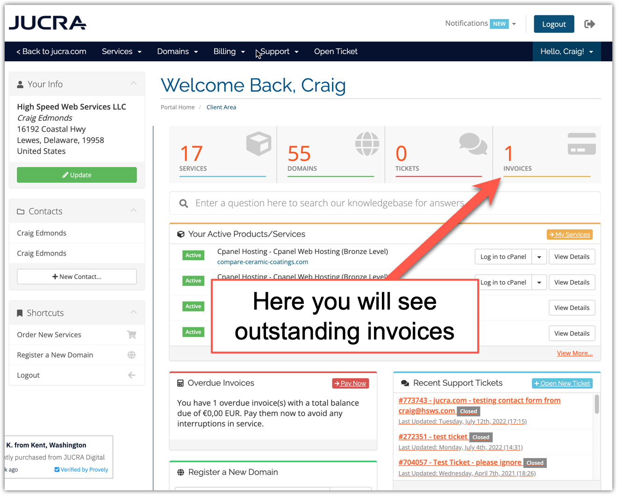Click the shopping cart icon for Order New Services
The height and width of the screenshot is (495, 617).
[131, 335]
